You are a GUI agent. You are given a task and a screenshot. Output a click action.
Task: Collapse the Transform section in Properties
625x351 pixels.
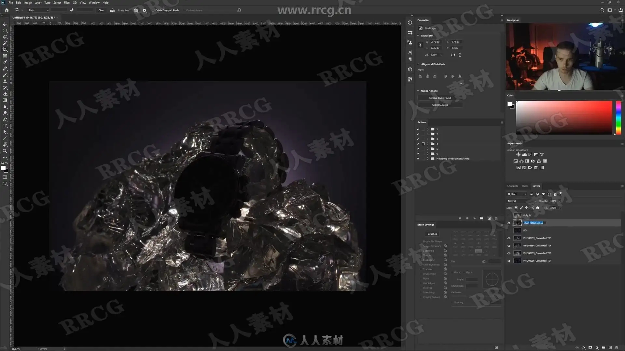(418, 36)
